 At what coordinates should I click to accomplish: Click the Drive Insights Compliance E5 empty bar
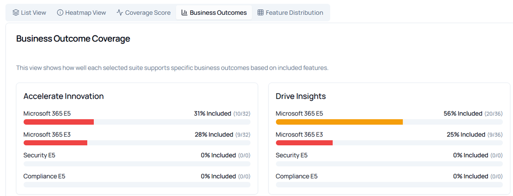tap(389, 185)
